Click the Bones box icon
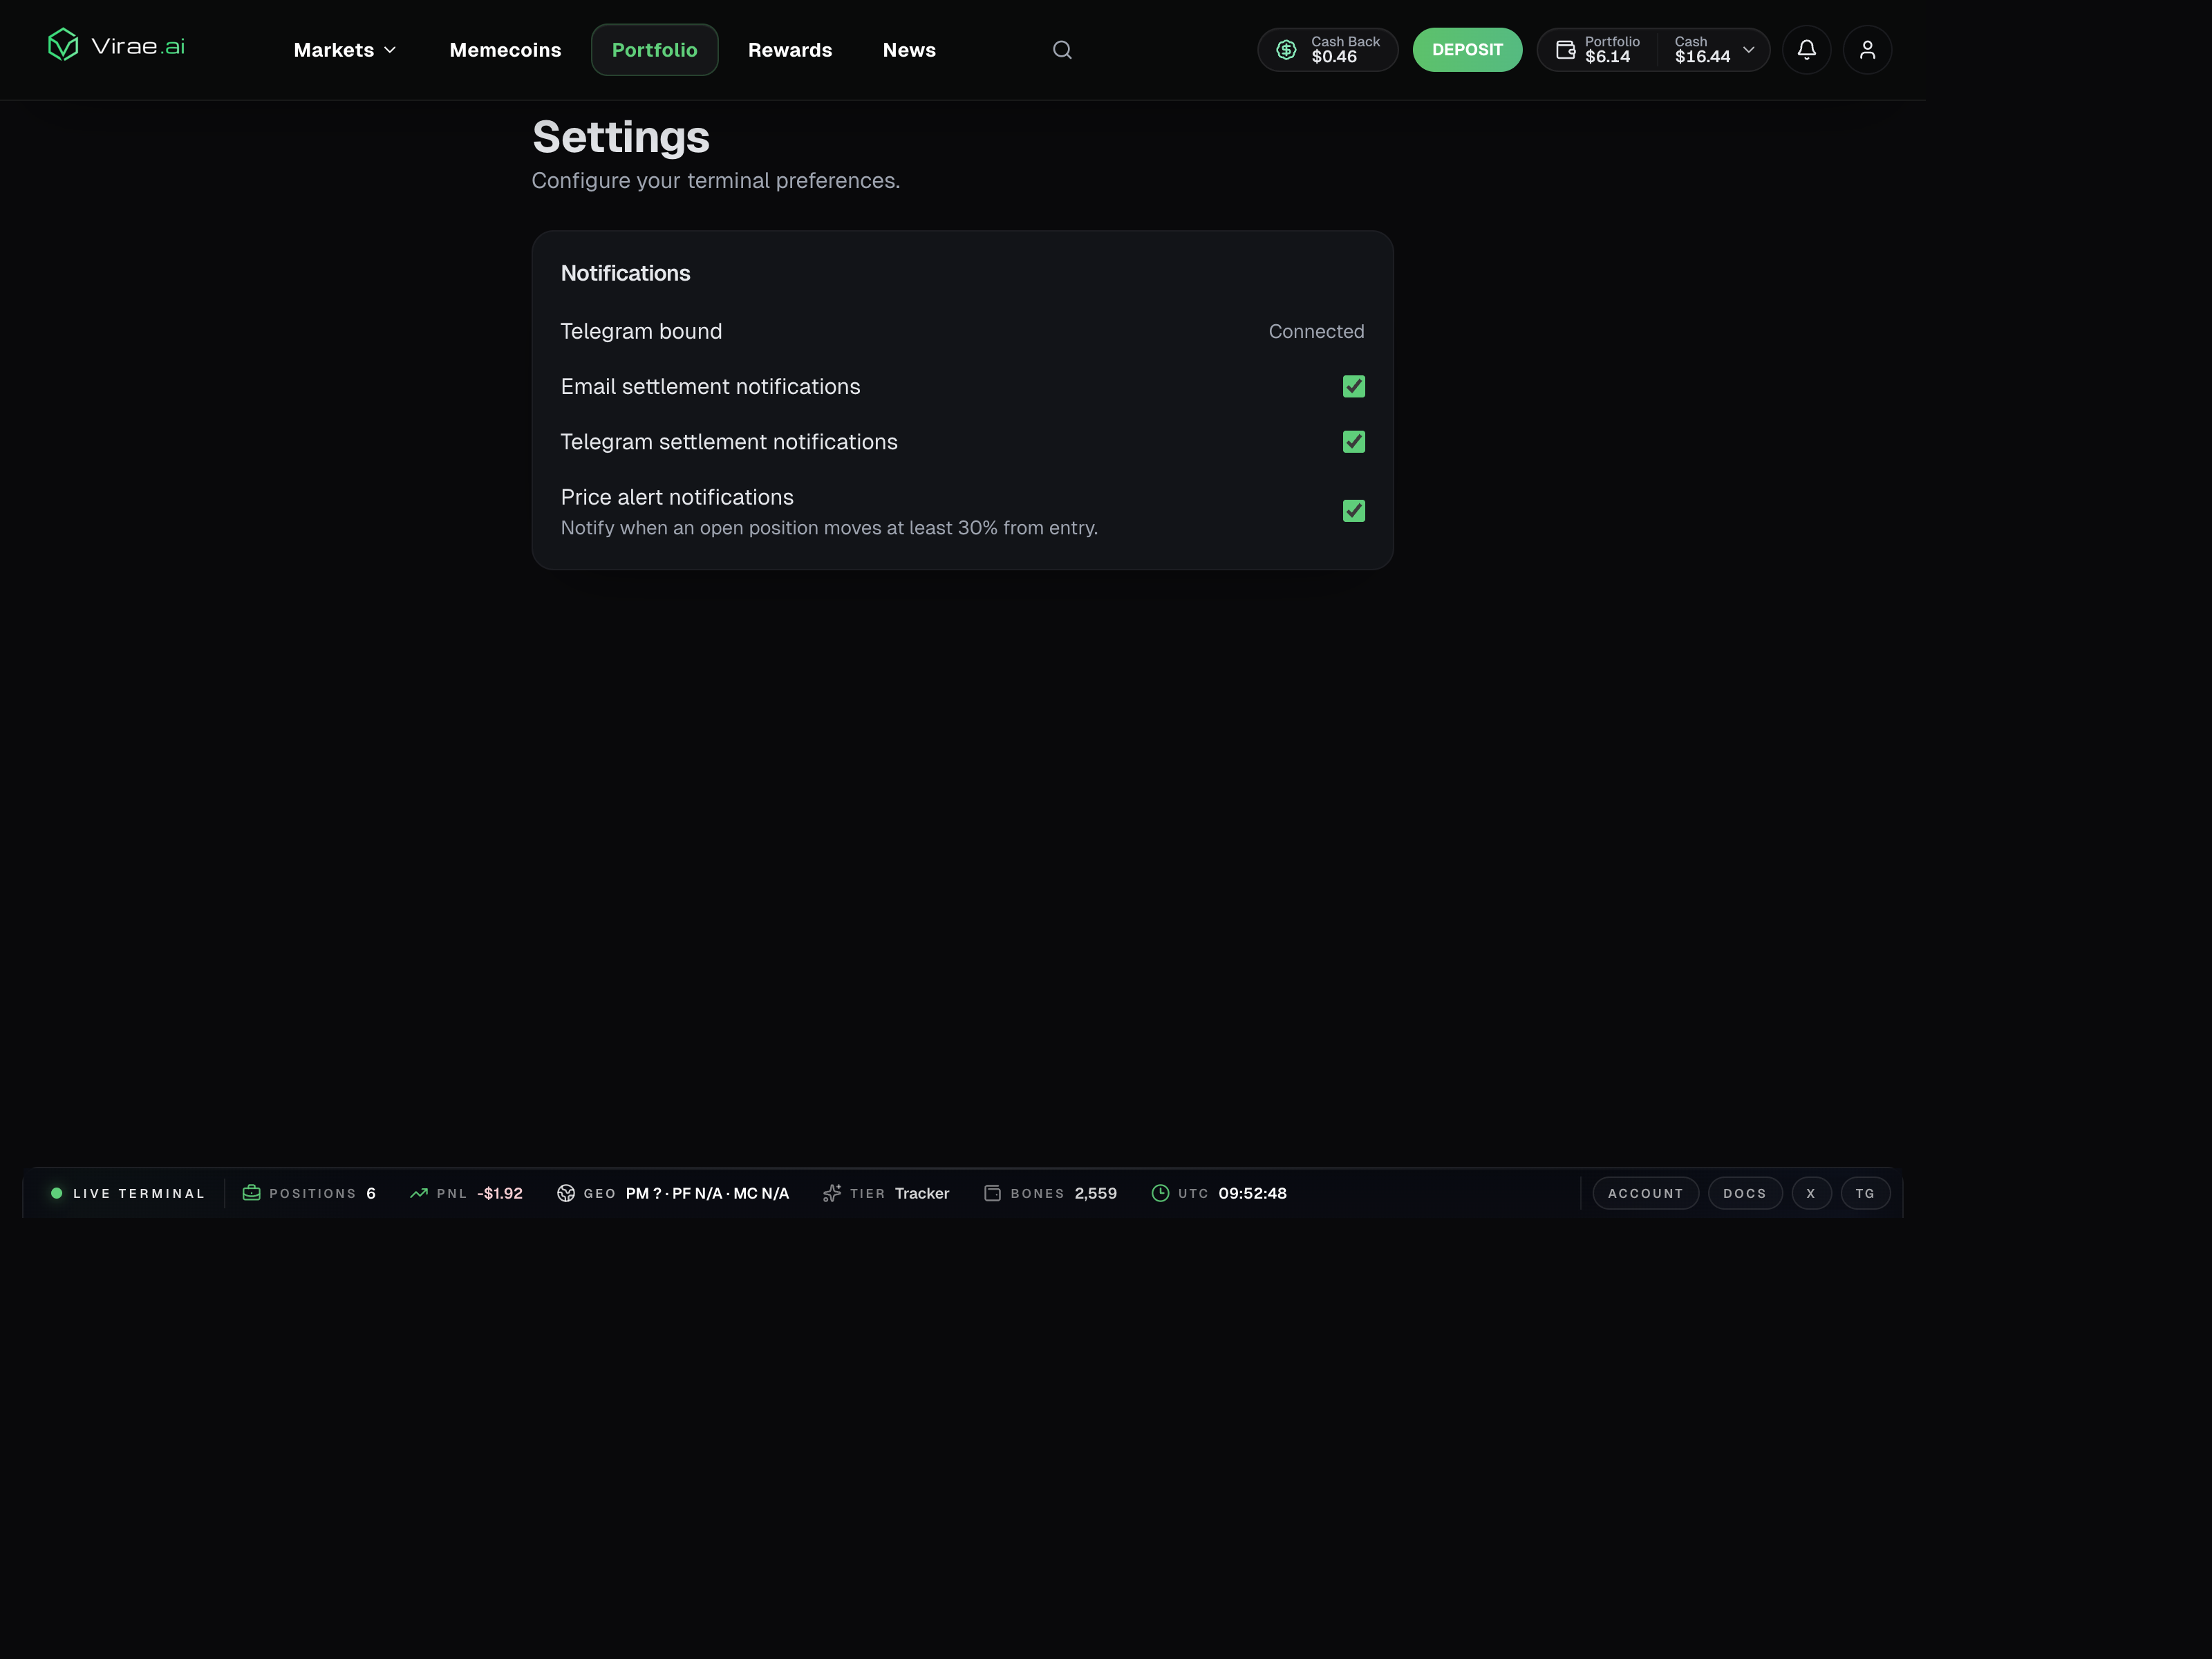The image size is (2212, 1659). [x=992, y=1193]
